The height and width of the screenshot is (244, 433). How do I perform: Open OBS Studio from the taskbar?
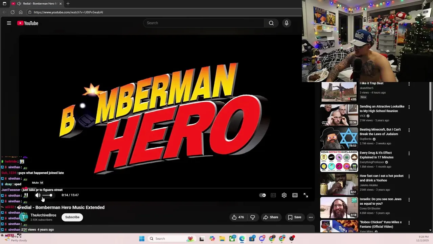[x=292, y=239]
